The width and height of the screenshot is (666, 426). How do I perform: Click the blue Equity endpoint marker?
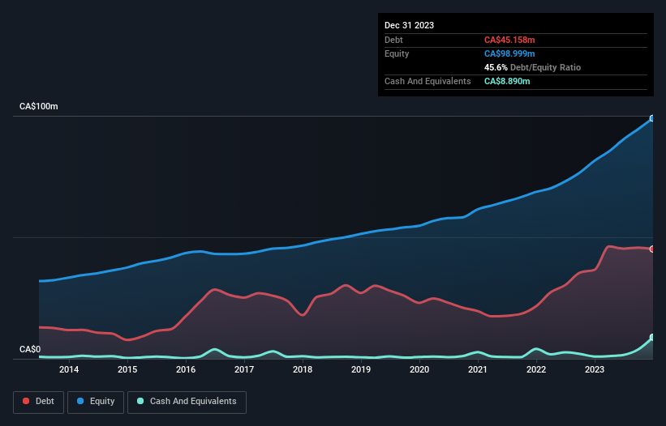click(x=652, y=118)
